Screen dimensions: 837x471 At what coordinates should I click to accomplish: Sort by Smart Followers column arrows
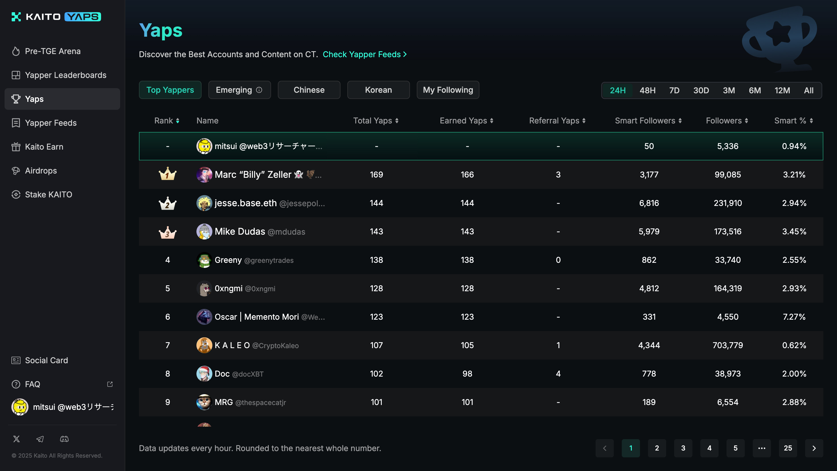tap(680, 121)
